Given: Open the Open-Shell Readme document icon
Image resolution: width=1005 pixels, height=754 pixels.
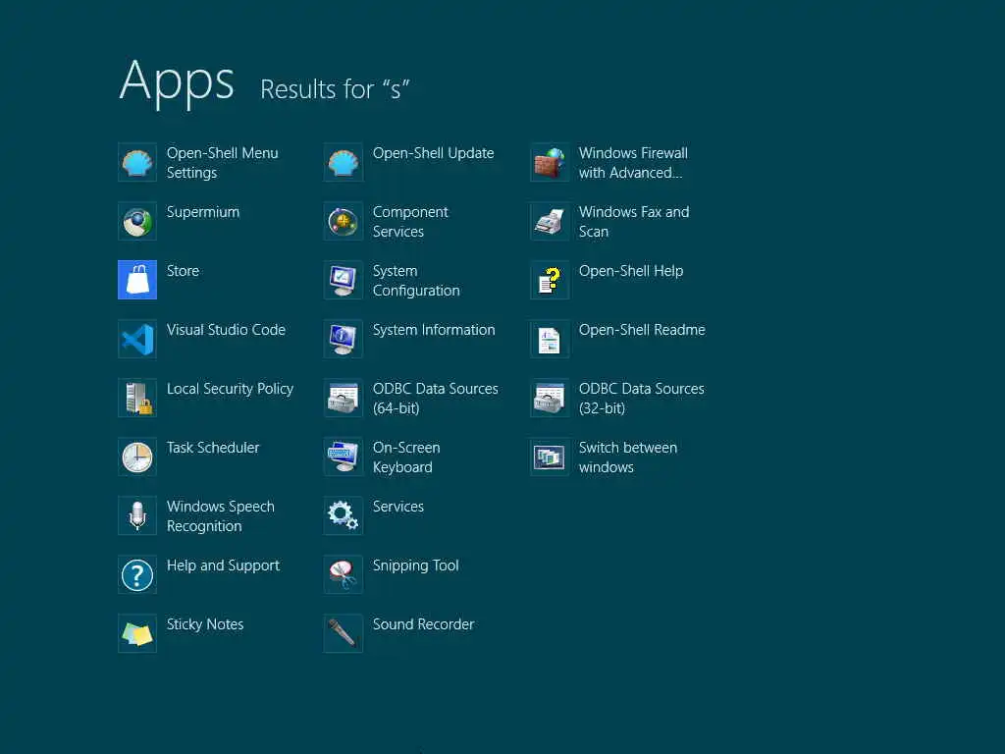Looking at the screenshot, I should pos(550,339).
